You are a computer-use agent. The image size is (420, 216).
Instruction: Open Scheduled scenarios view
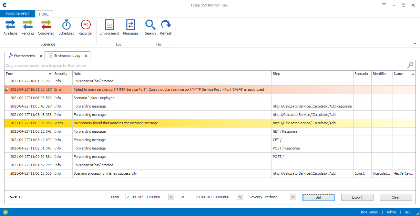(67, 27)
